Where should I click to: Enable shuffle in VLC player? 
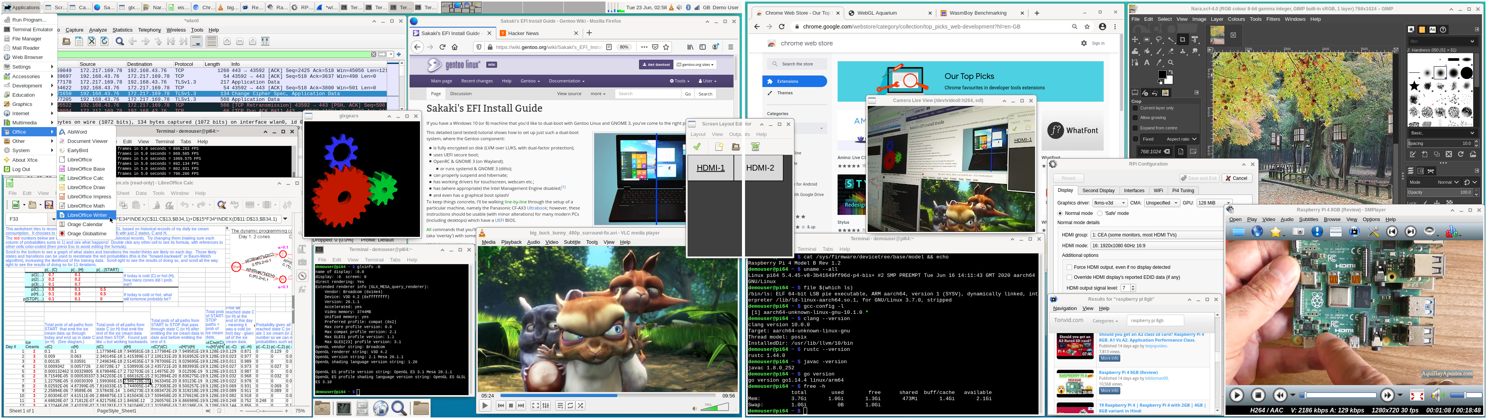[581, 406]
